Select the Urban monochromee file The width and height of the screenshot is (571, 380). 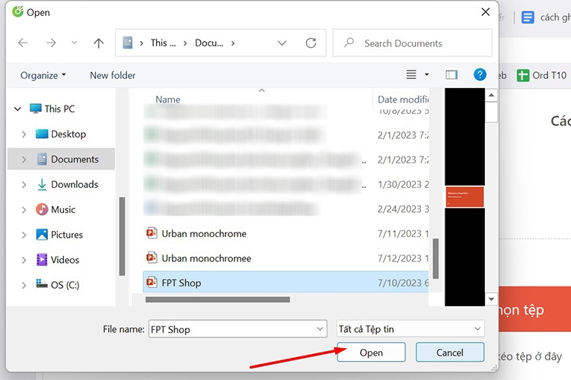(x=206, y=258)
